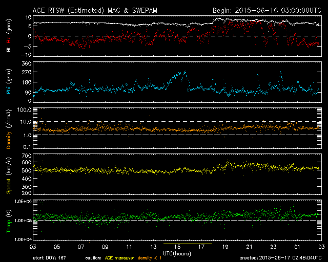This screenshot has height=262, width=328.
Task: Click the orange Density axis label
Action: 9,130
